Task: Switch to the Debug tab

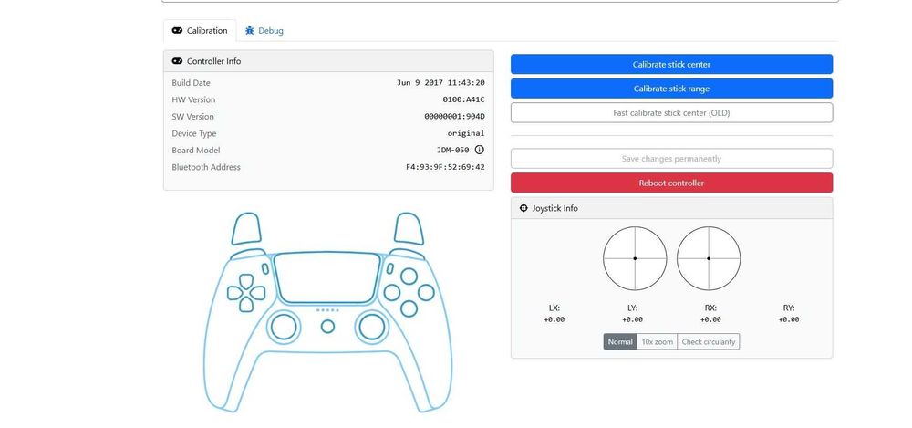Action: [x=264, y=31]
